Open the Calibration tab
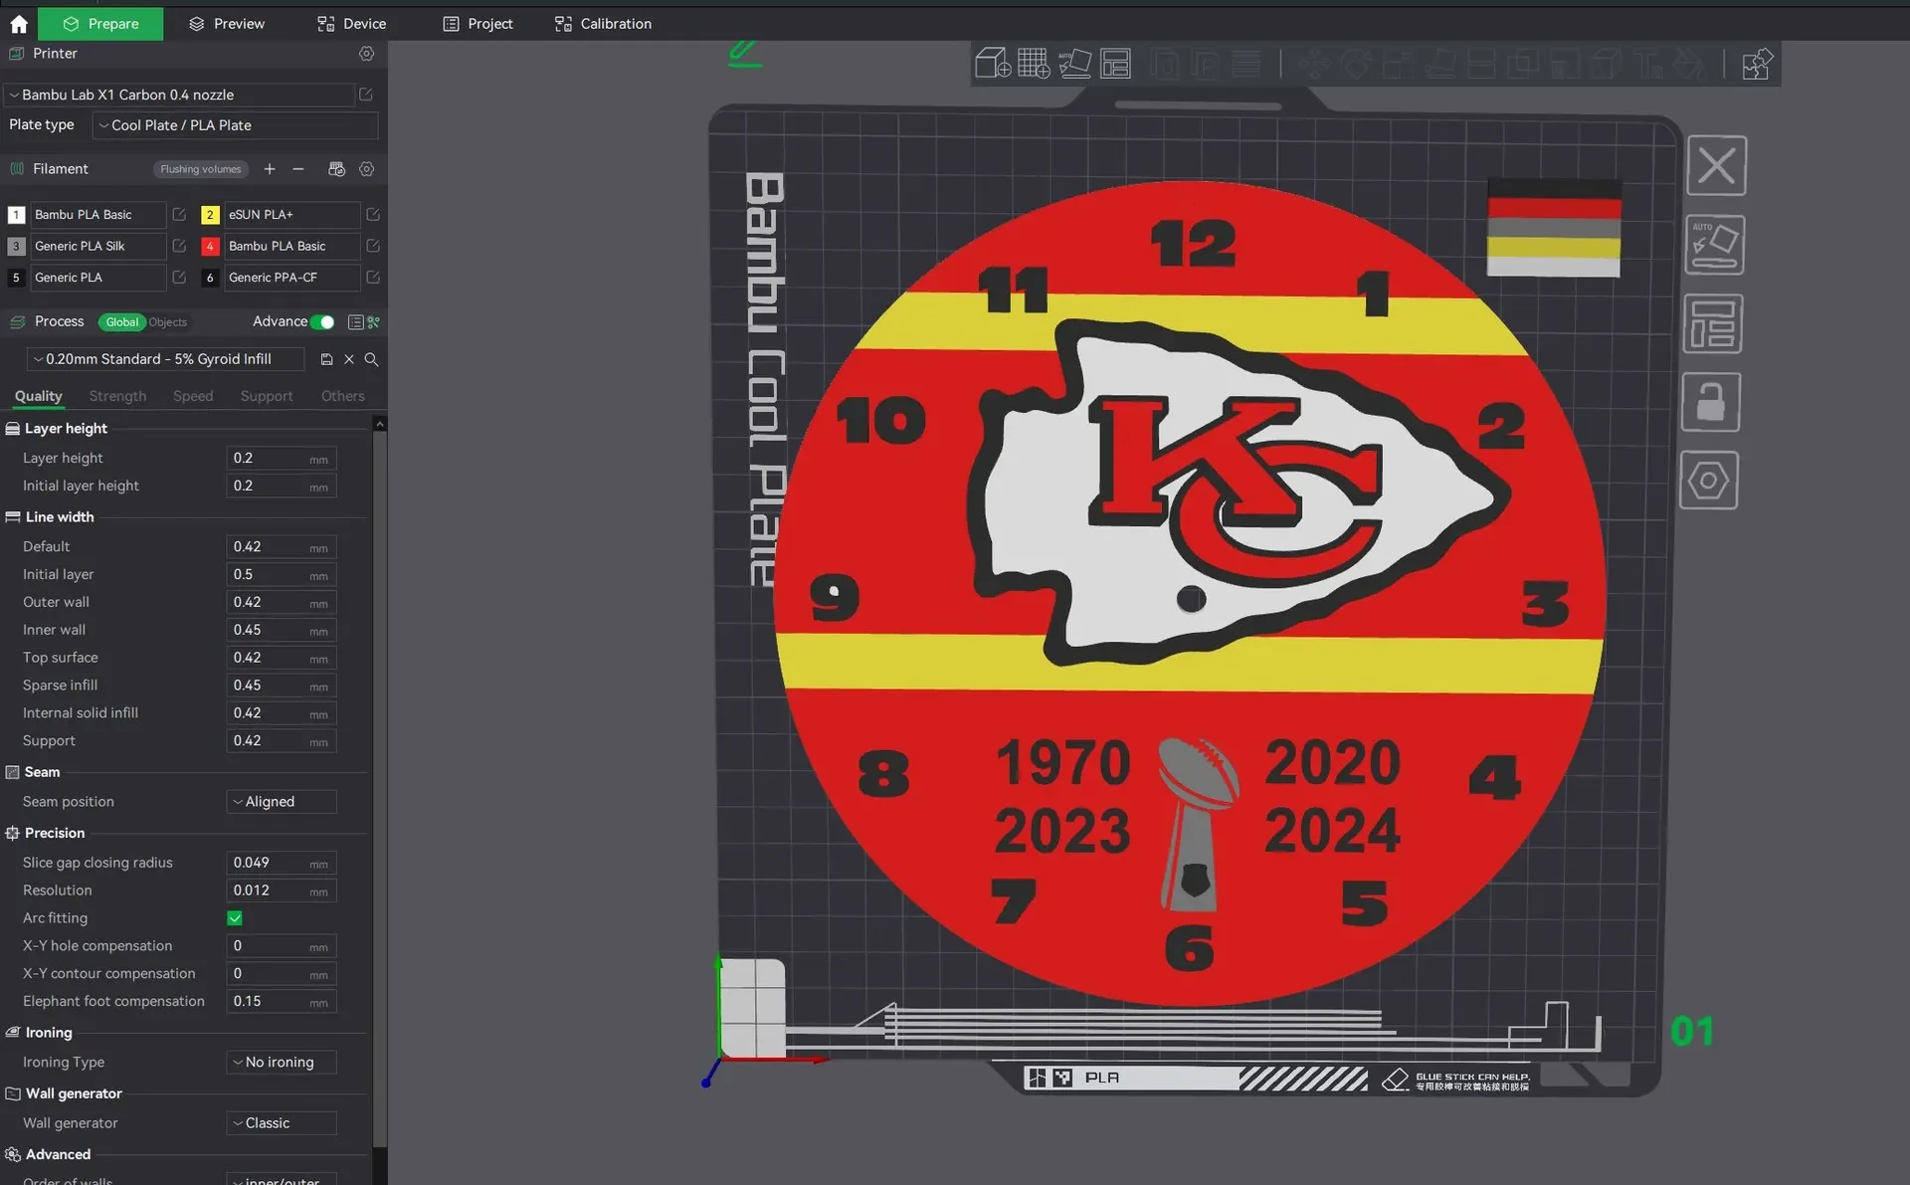Viewport: 1910px width, 1185px height. click(604, 24)
